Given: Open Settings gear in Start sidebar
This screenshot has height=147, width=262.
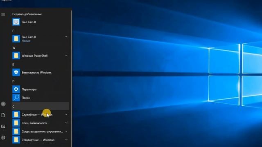Looking at the screenshot, I should [x=3, y=138].
